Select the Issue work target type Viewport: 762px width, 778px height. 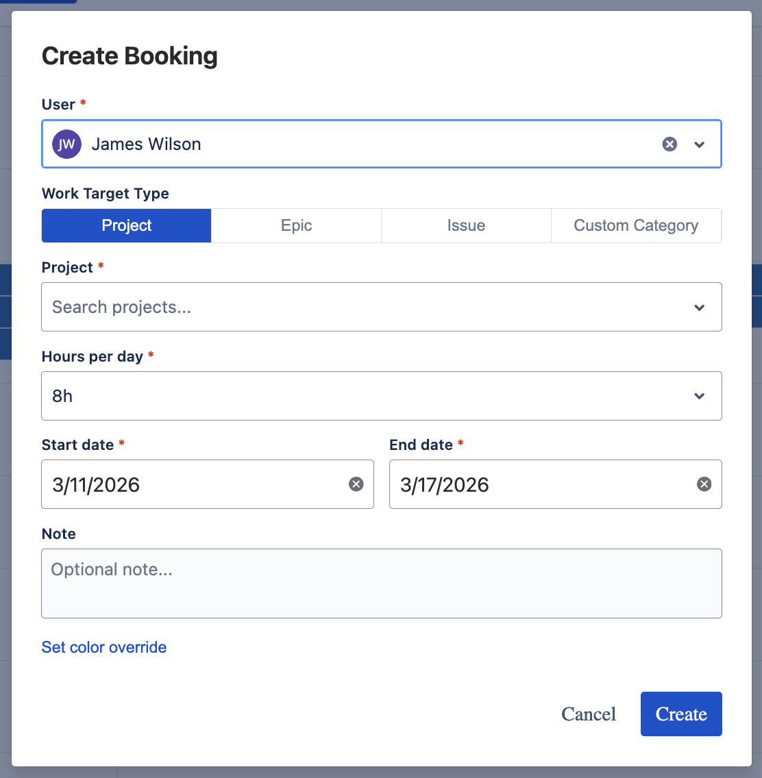click(466, 225)
